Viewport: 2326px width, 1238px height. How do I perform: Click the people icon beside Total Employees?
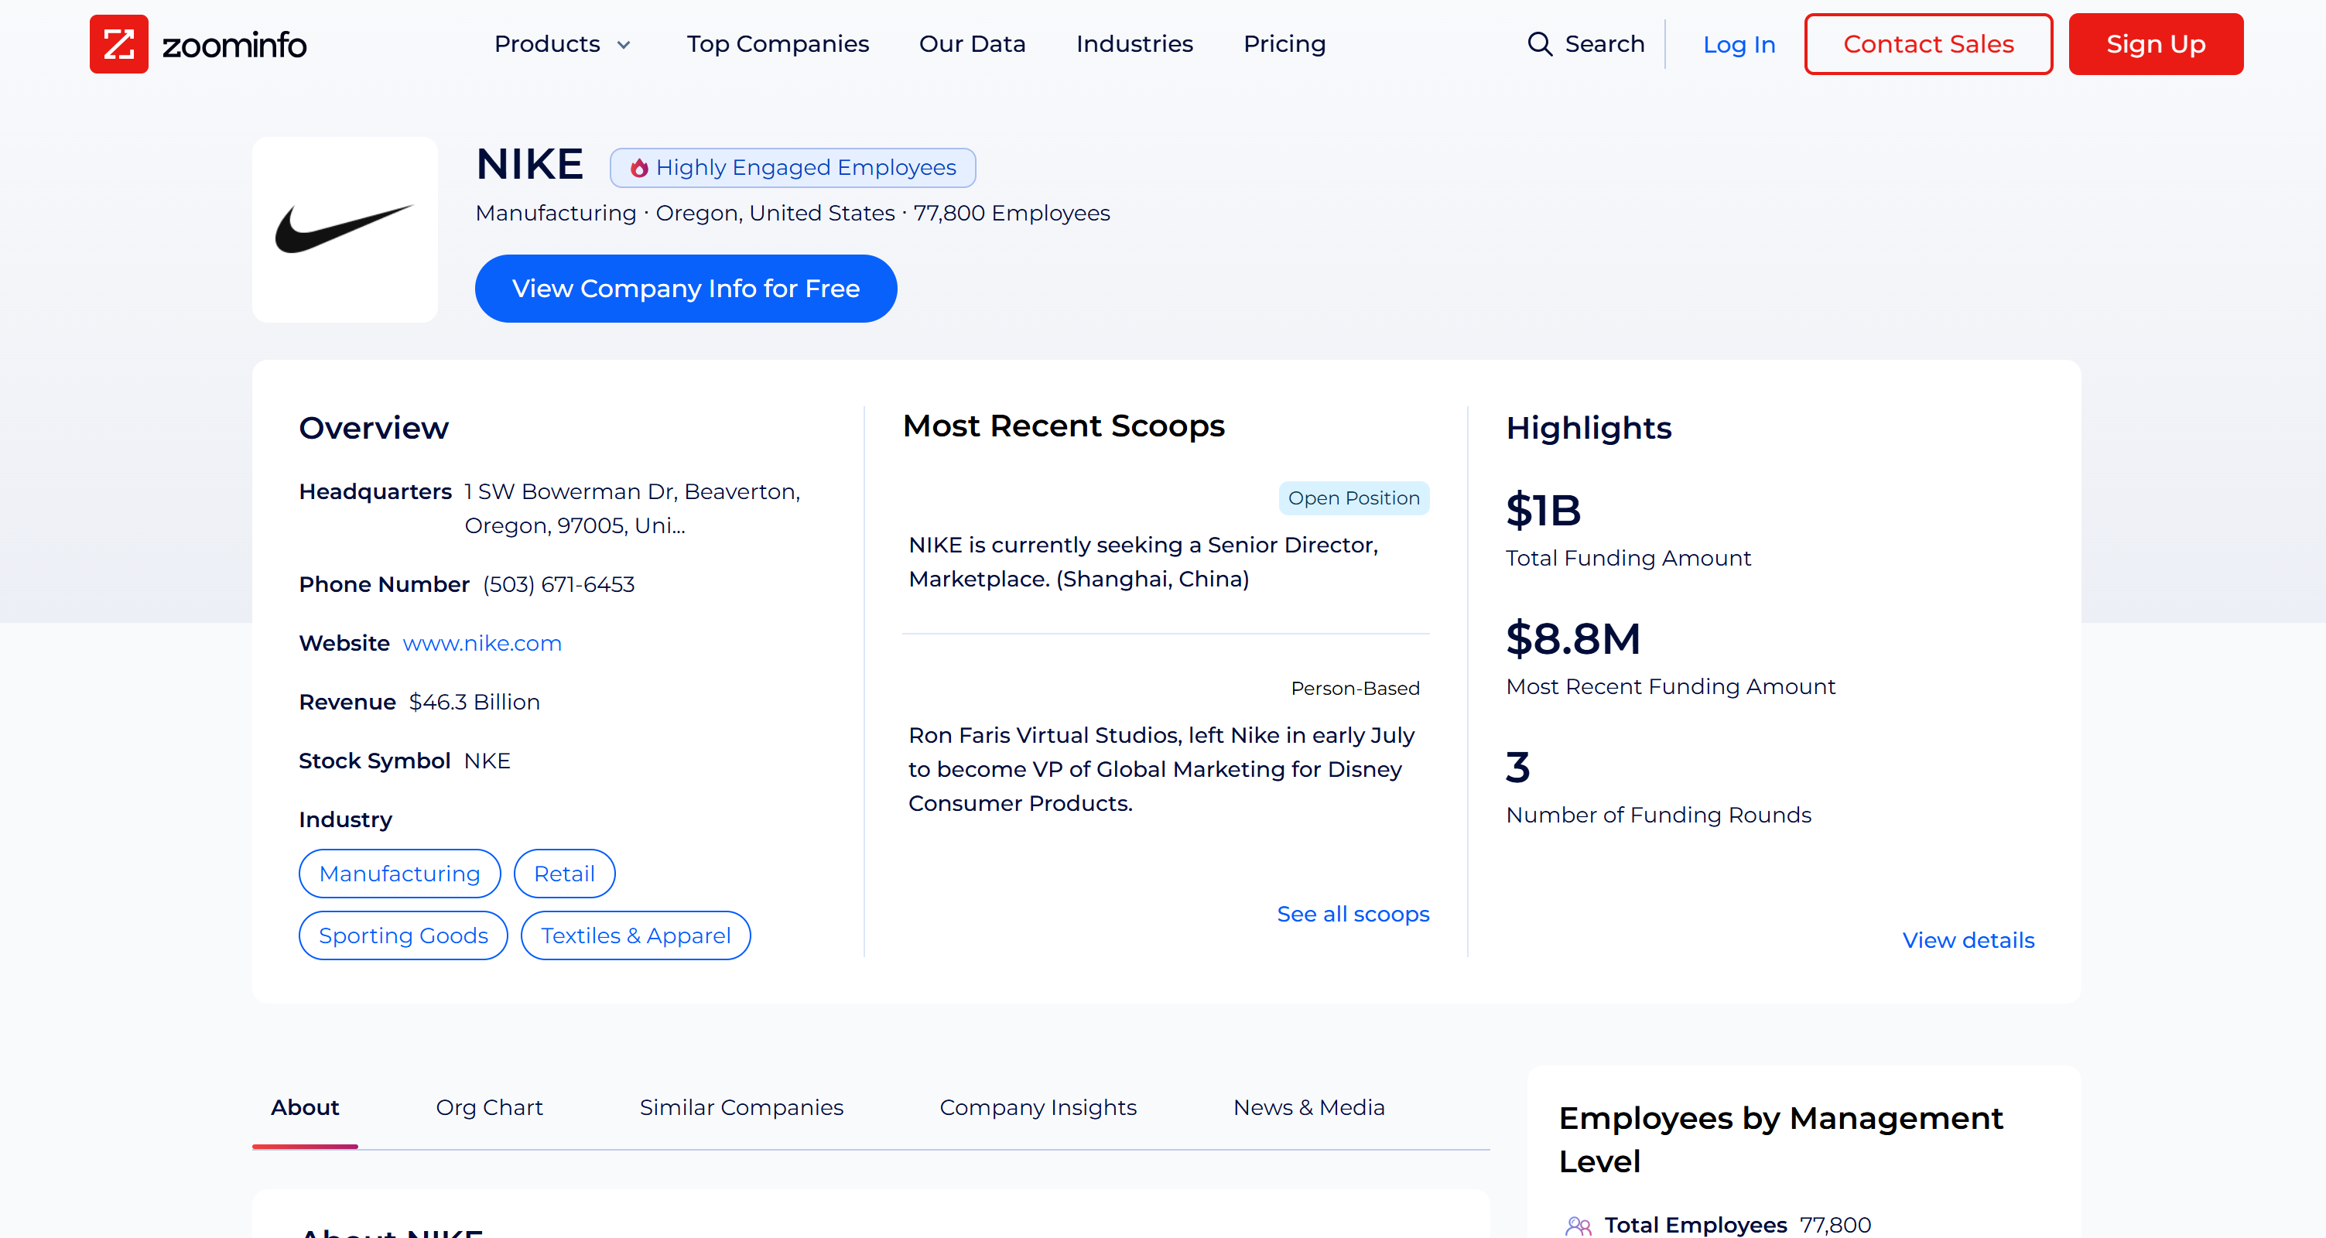pos(1579,1224)
